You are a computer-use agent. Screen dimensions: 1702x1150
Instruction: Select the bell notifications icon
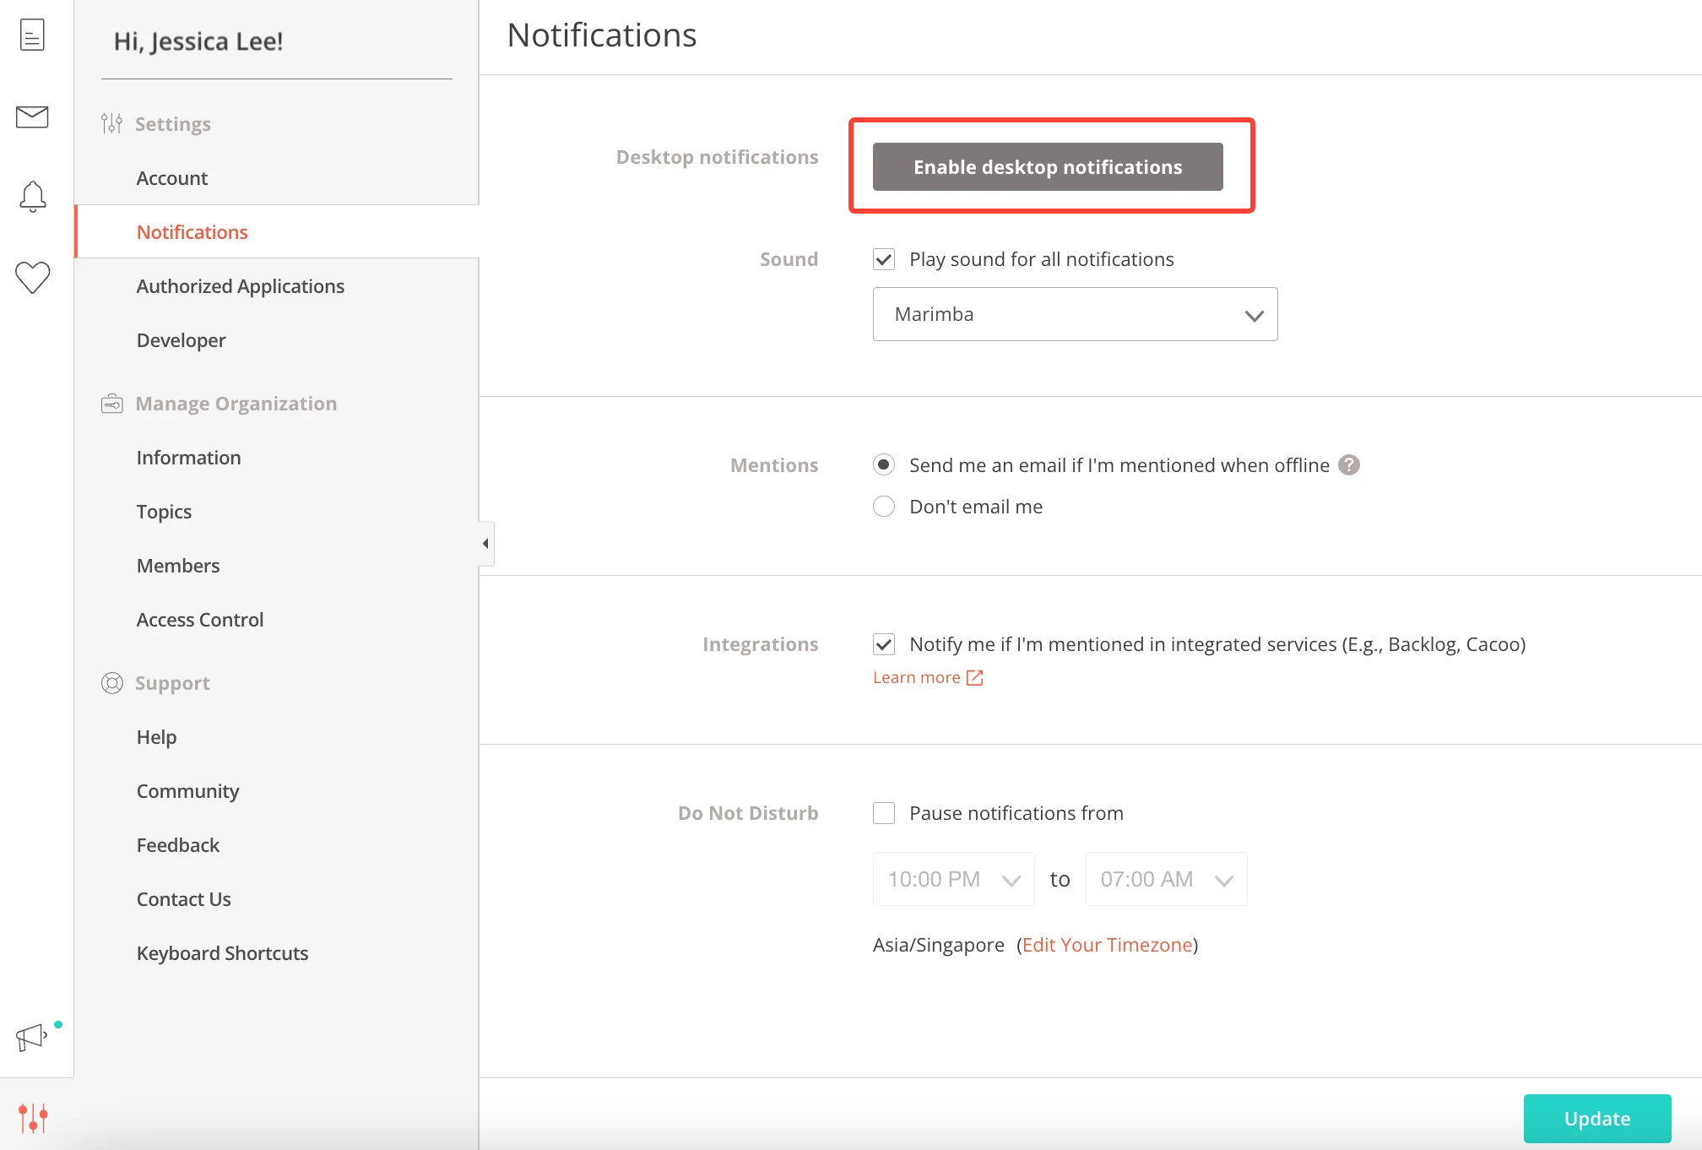tap(32, 196)
